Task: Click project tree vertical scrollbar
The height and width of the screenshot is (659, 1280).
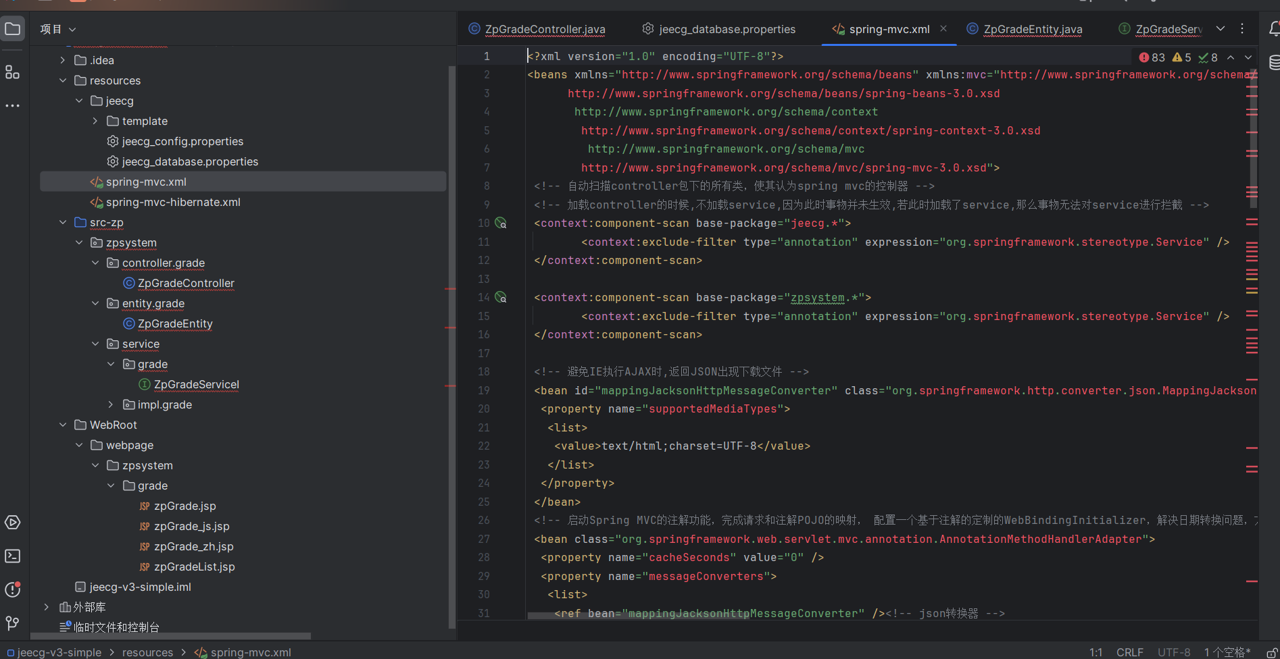Action: pyautogui.click(x=452, y=348)
